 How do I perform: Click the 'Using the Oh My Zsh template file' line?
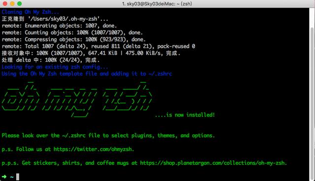[x=87, y=73]
